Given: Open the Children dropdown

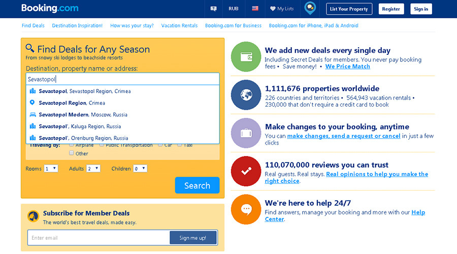Looking at the screenshot, I should [140, 169].
